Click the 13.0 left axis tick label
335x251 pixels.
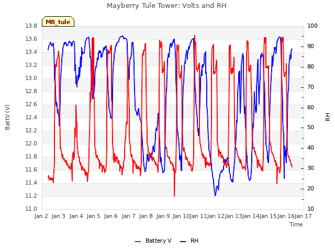click(31, 78)
